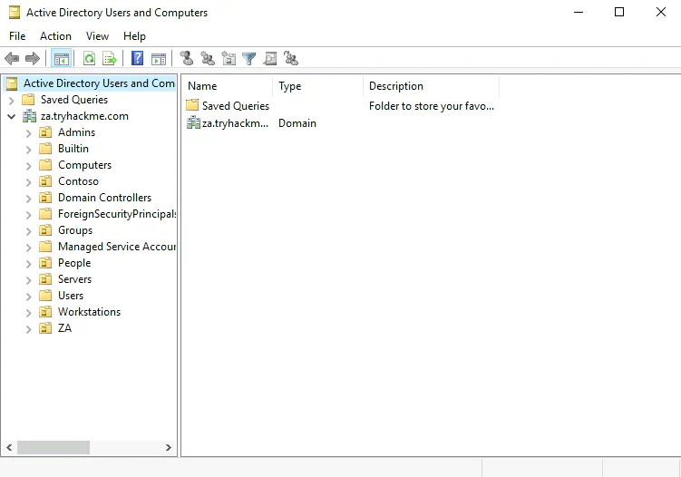
Task: Expand the Computers node chevron
Action: (x=29, y=166)
